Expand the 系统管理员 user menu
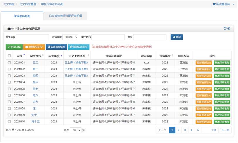The width and height of the screenshot is (238, 143). pos(223,4)
